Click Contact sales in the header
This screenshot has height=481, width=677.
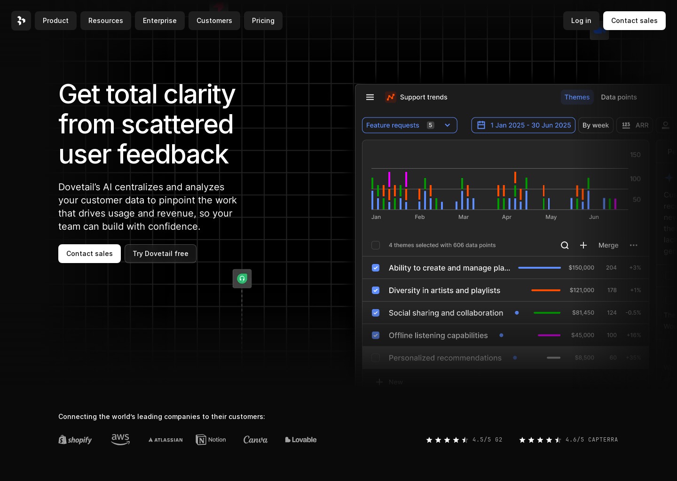(x=634, y=21)
